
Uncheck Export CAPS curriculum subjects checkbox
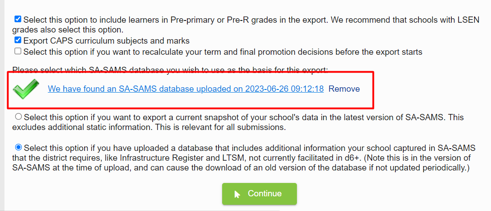[18, 40]
